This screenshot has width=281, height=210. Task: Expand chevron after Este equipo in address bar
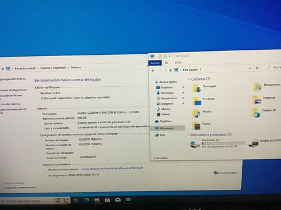201,69
